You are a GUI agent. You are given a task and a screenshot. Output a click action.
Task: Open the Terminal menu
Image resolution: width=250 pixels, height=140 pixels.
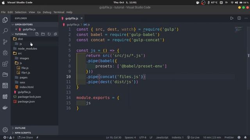[59, 12]
